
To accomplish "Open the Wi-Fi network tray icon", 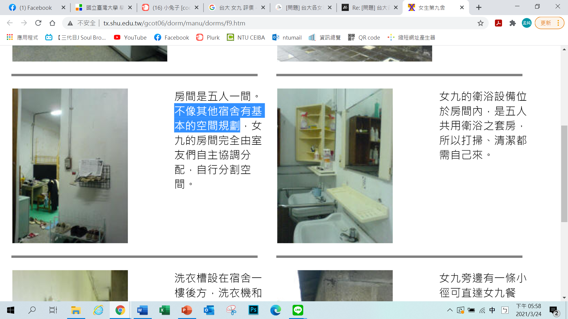I will pyautogui.click(x=482, y=310).
